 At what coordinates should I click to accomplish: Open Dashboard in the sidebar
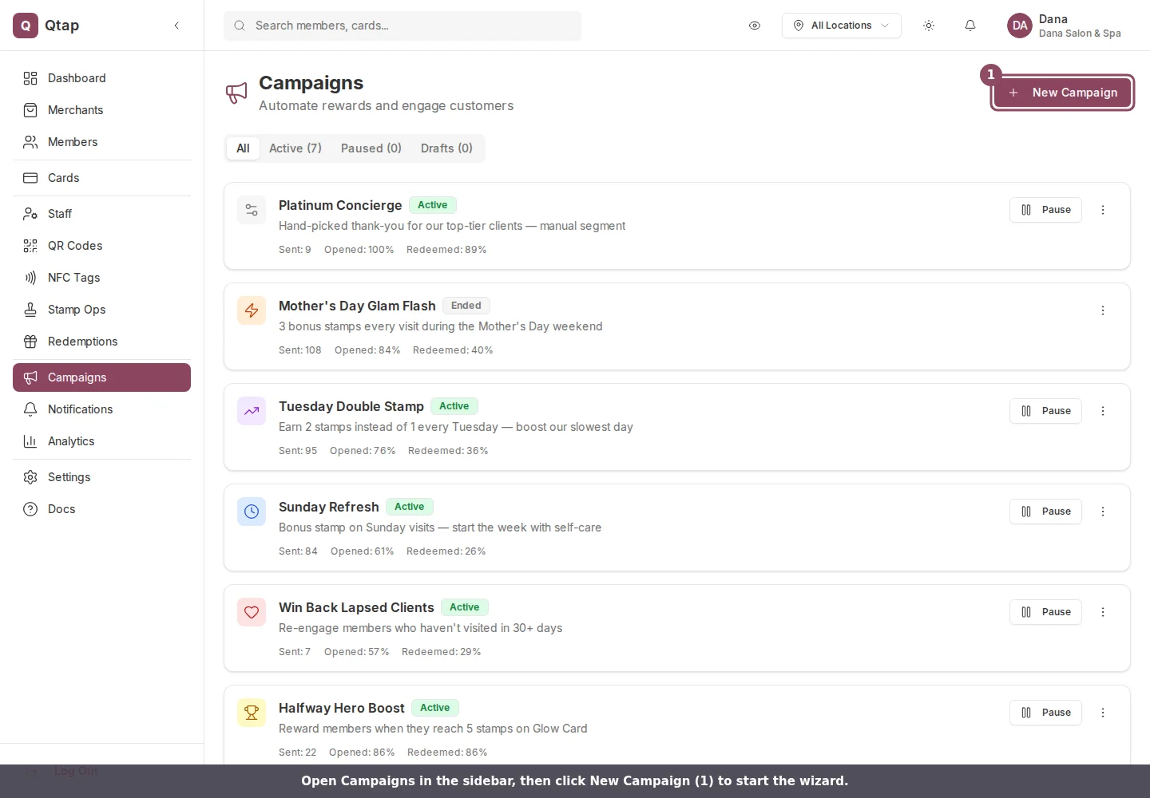(x=101, y=78)
